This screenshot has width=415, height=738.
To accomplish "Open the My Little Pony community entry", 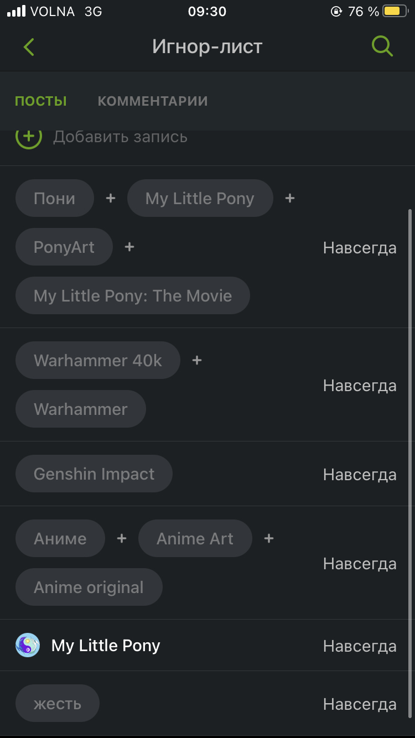I will coord(106,646).
